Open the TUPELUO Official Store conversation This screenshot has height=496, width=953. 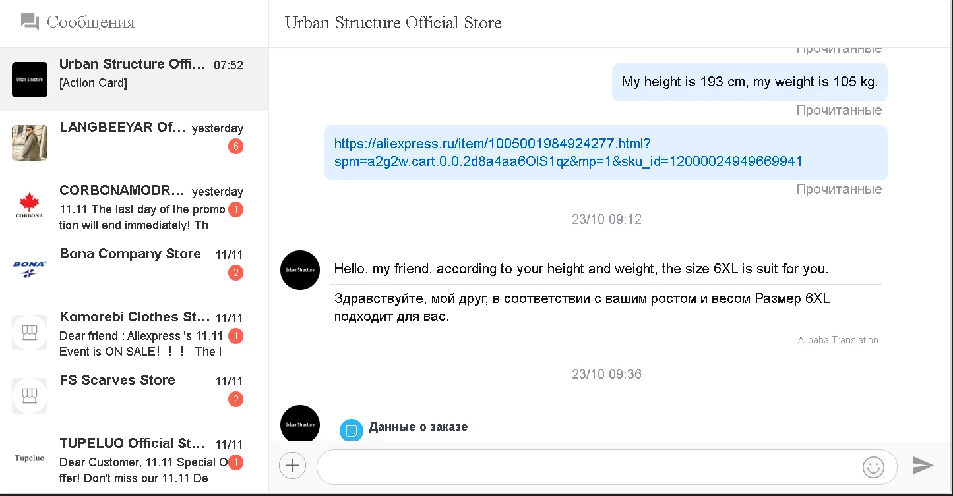[134, 459]
